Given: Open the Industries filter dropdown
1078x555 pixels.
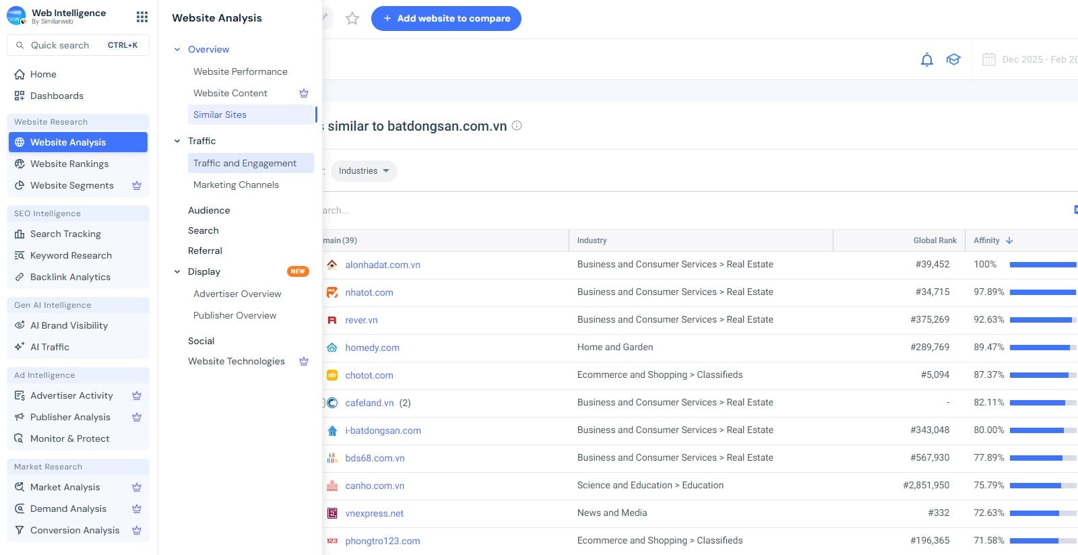Looking at the screenshot, I should (364, 171).
